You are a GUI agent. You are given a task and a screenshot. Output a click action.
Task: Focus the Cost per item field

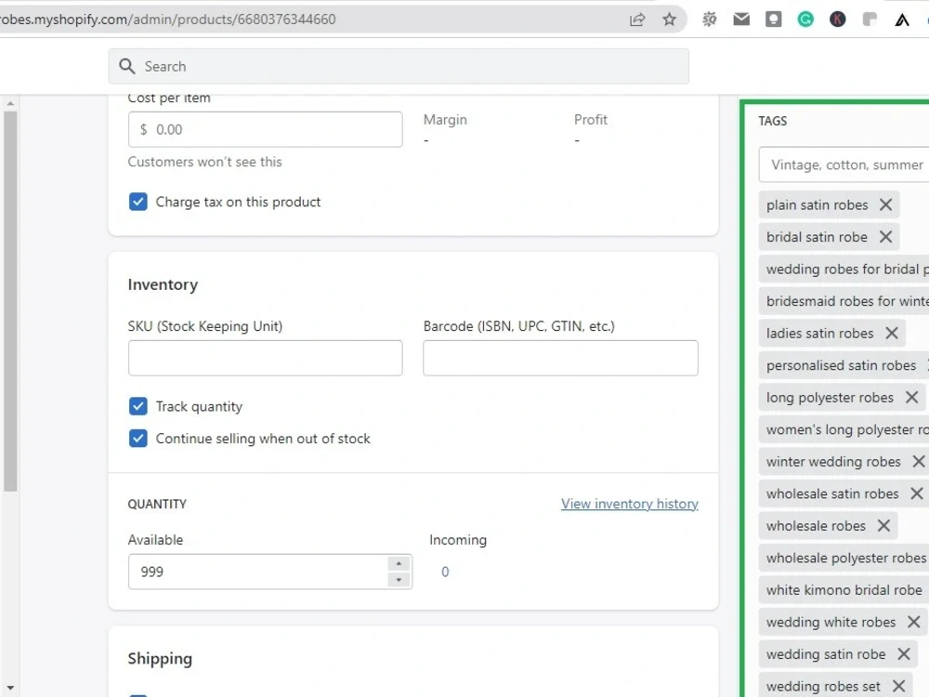(x=265, y=129)
